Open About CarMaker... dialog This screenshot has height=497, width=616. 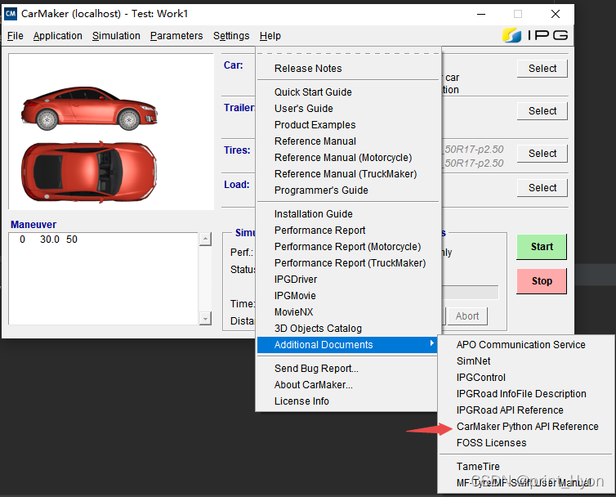pos(348,385)
